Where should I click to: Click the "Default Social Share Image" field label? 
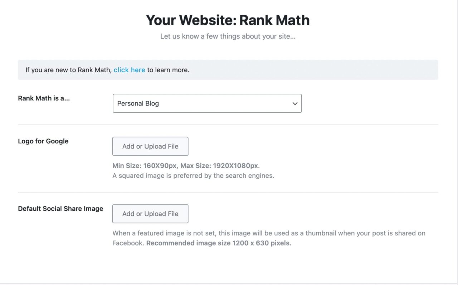coord(60,209)
